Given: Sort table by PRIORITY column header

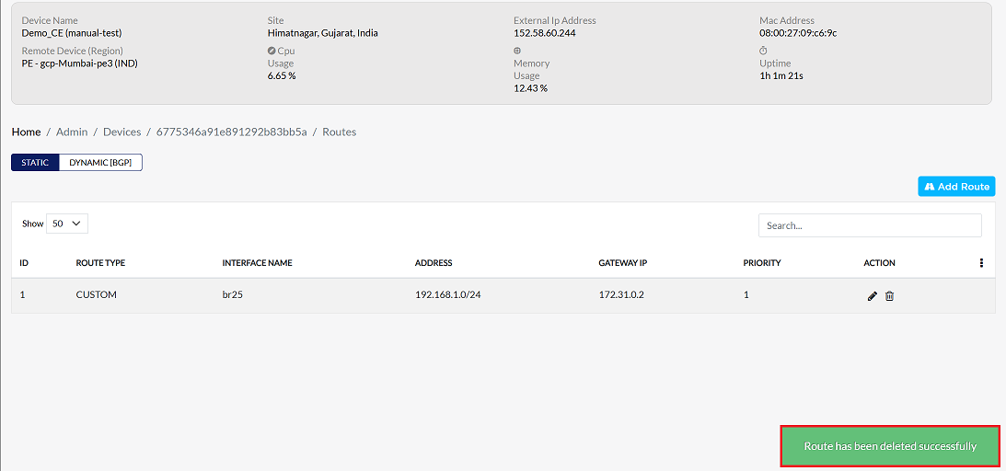Looking at the screenshot, I should [762, 263].
